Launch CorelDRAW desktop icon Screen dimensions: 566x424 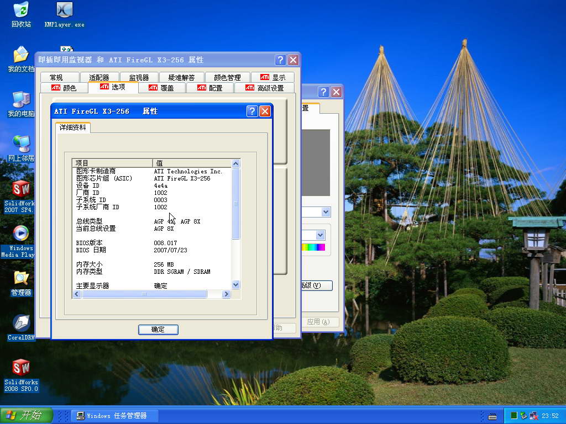[21, 327]
